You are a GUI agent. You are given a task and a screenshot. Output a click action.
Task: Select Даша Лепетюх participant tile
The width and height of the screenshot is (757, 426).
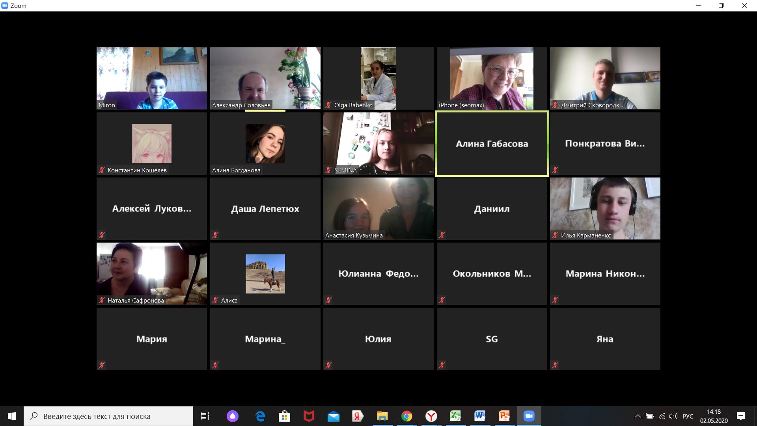(x=265, y=209)
